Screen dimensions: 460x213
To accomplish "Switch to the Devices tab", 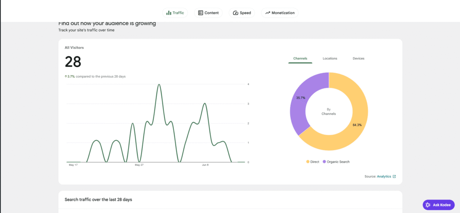I will (x=358, y=58).
